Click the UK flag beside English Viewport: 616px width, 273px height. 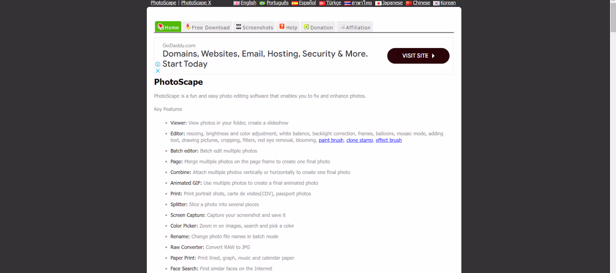[236, 3]
